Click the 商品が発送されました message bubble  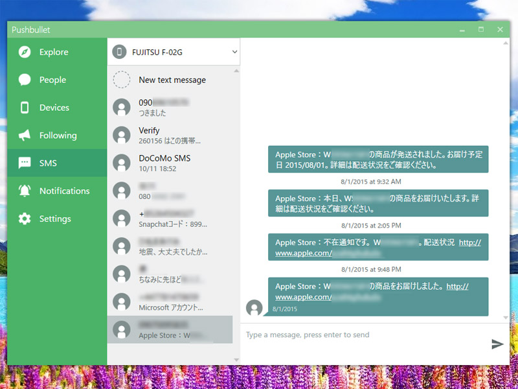(x=378, y=159)
